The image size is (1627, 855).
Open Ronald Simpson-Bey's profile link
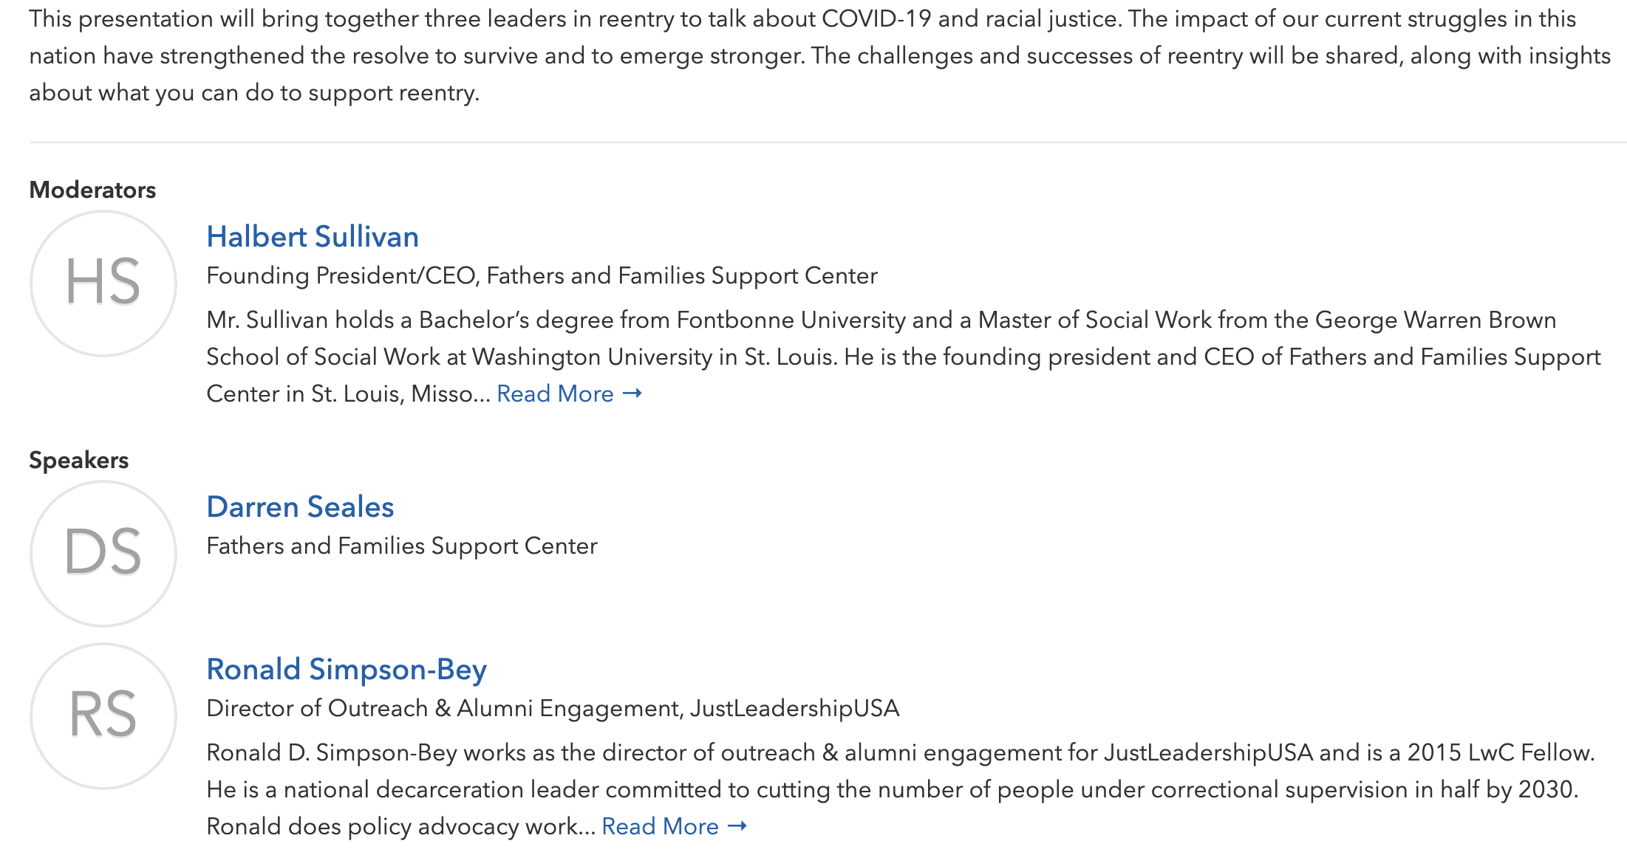click(x=347, y=670)
